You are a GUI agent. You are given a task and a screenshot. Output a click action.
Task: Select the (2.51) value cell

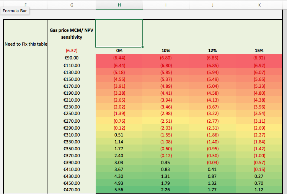(166, 121)
